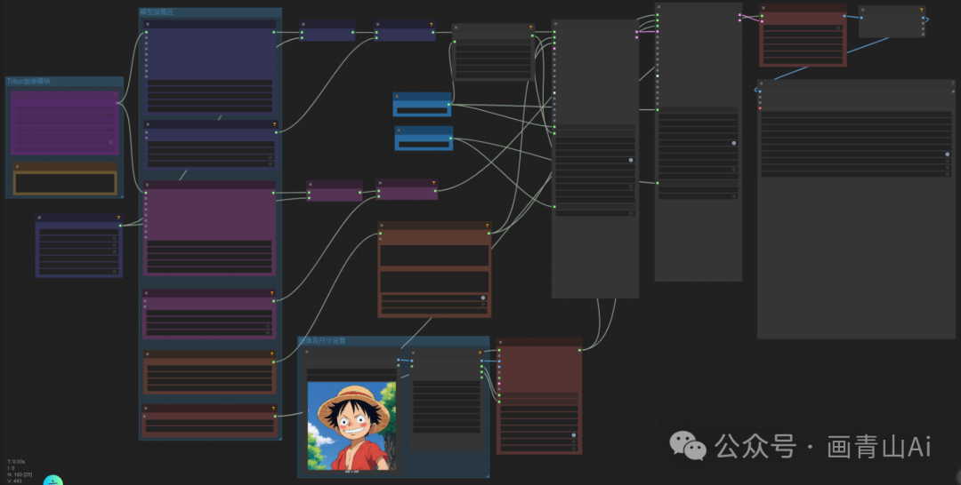Open the Luffy image preview thumbnail
Viewport: 961px width, 485px height.
pyautogui.click(x=351, y=426)
